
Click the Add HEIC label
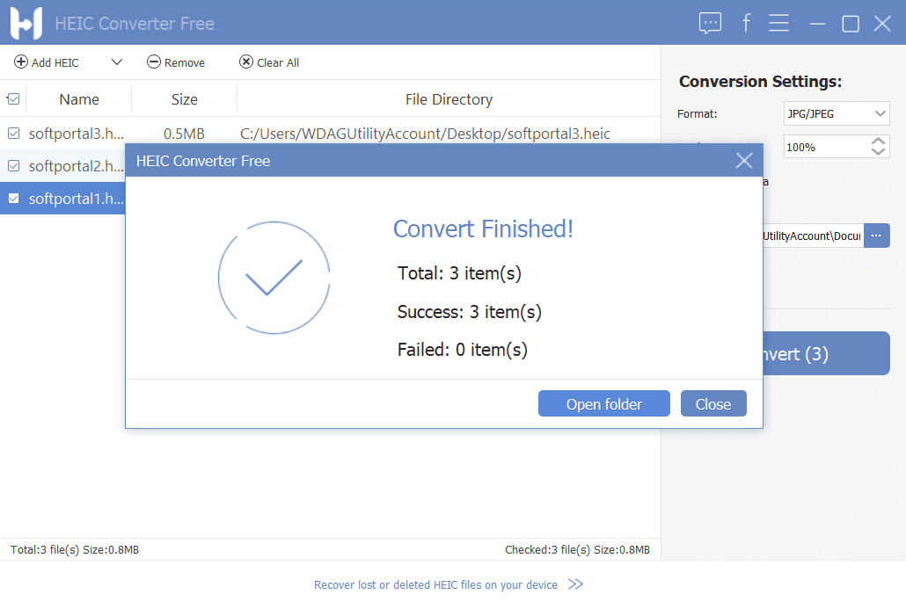tap(55, 62)
